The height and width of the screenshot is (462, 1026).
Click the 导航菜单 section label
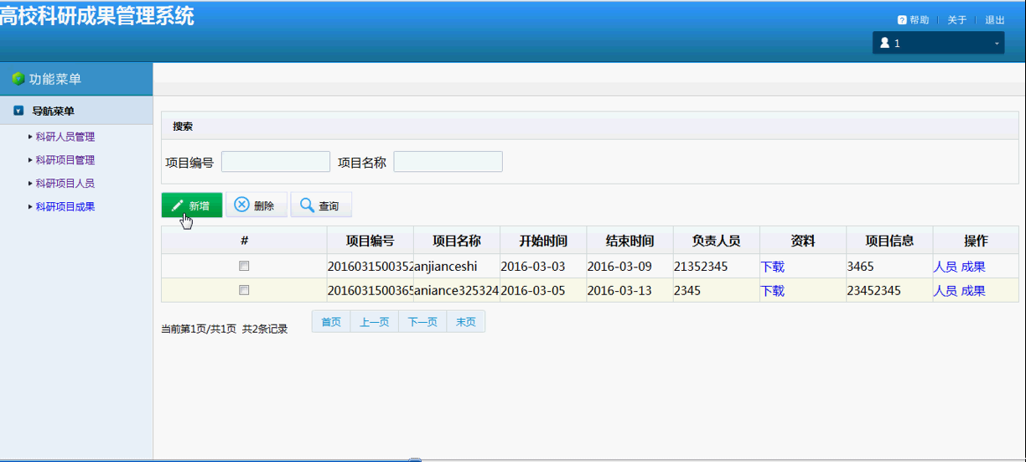pyautogui.click(x=53, y=111)
